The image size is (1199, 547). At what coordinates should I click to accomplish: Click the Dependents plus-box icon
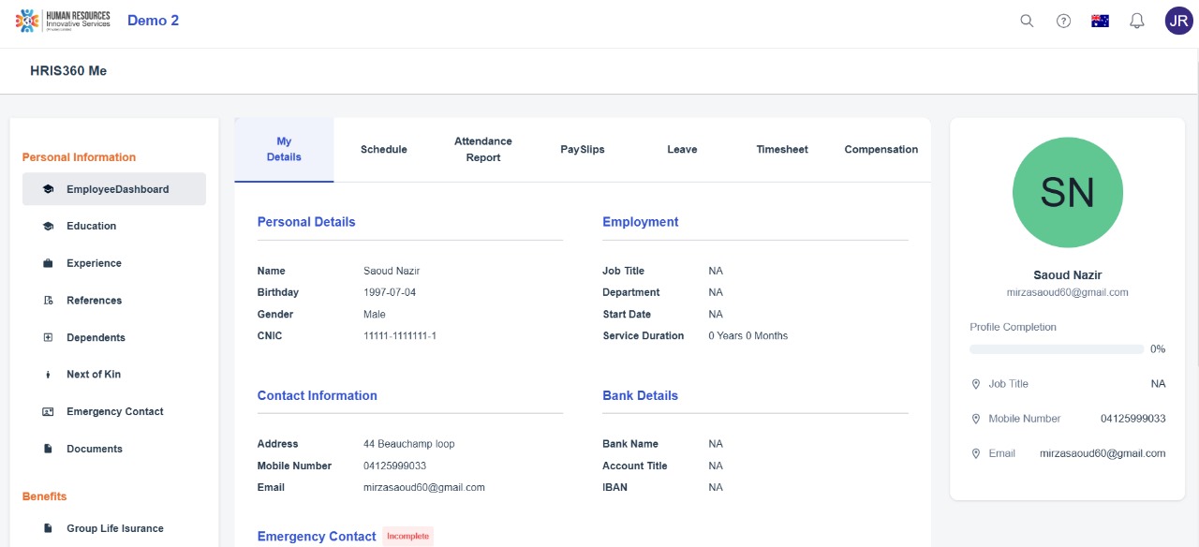tap(48, 337)
